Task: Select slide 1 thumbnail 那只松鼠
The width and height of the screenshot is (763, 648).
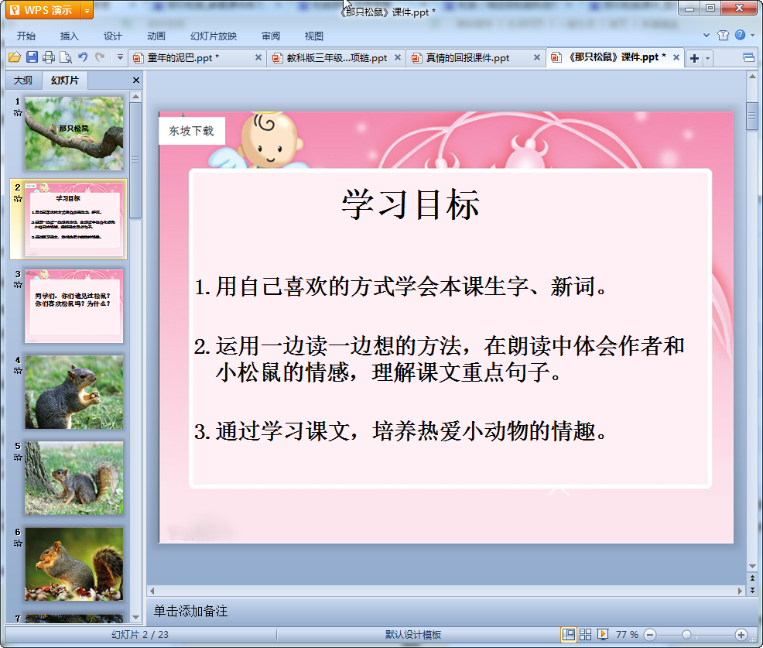Action: (x=74, y=133)
